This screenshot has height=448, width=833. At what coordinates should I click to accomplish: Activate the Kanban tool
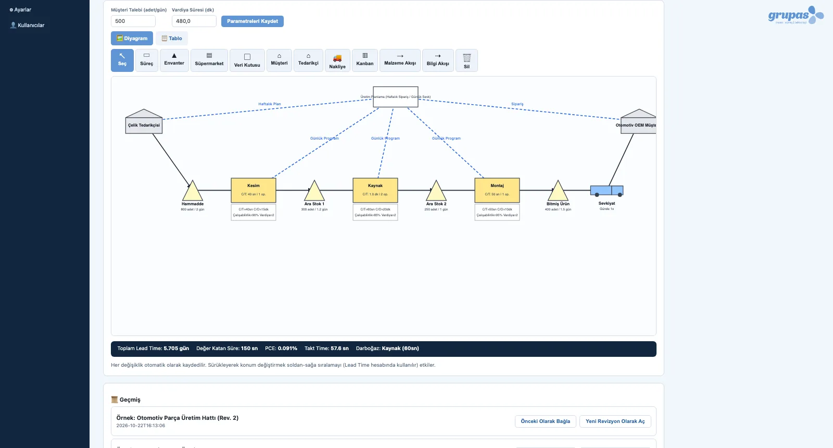tap(365, 60)
